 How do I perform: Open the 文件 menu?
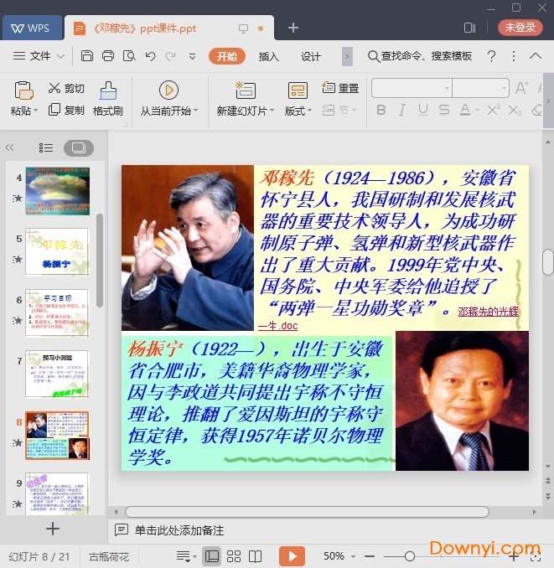click(39, 56)
